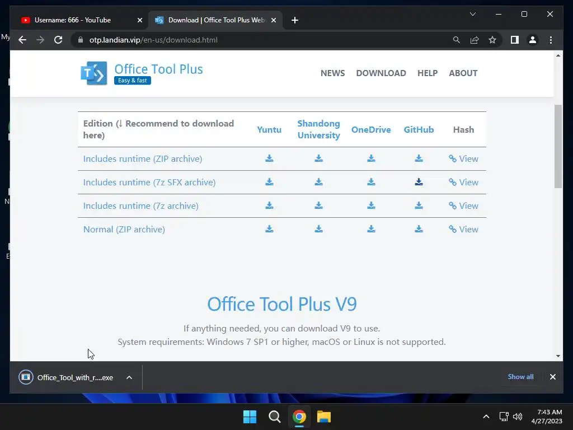Close the Office Tool Plus tab
Screen dimensions: 573x430
(273, 20)
